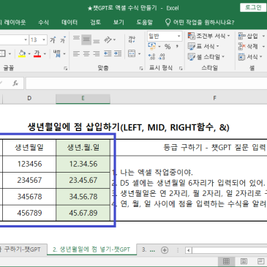Apply percent style format
Image resolution: width=267 pixels, height=267 pixels.
[168, 46]
